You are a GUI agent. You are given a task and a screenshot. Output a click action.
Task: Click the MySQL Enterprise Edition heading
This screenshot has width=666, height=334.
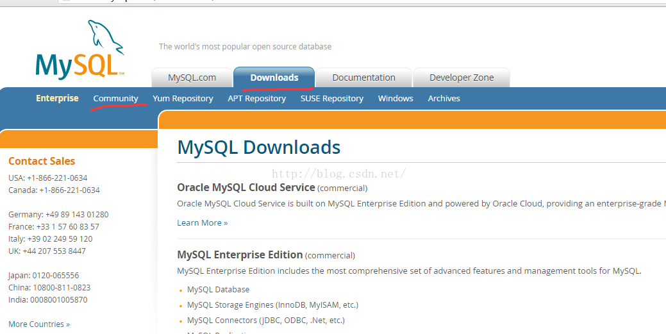[x=240, y=255]
